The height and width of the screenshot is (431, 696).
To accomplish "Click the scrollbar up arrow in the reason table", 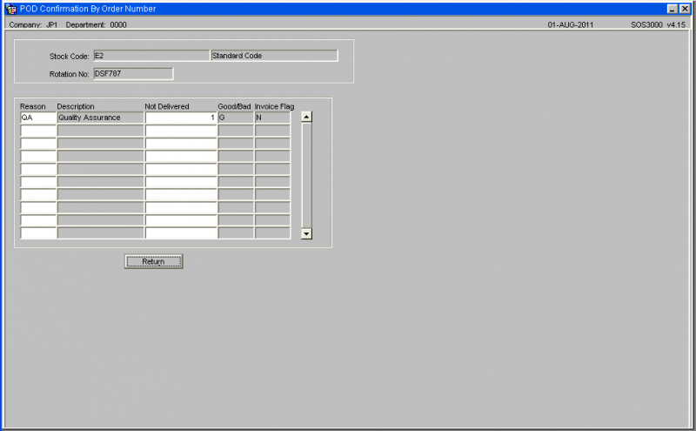I will pos(306,117).
